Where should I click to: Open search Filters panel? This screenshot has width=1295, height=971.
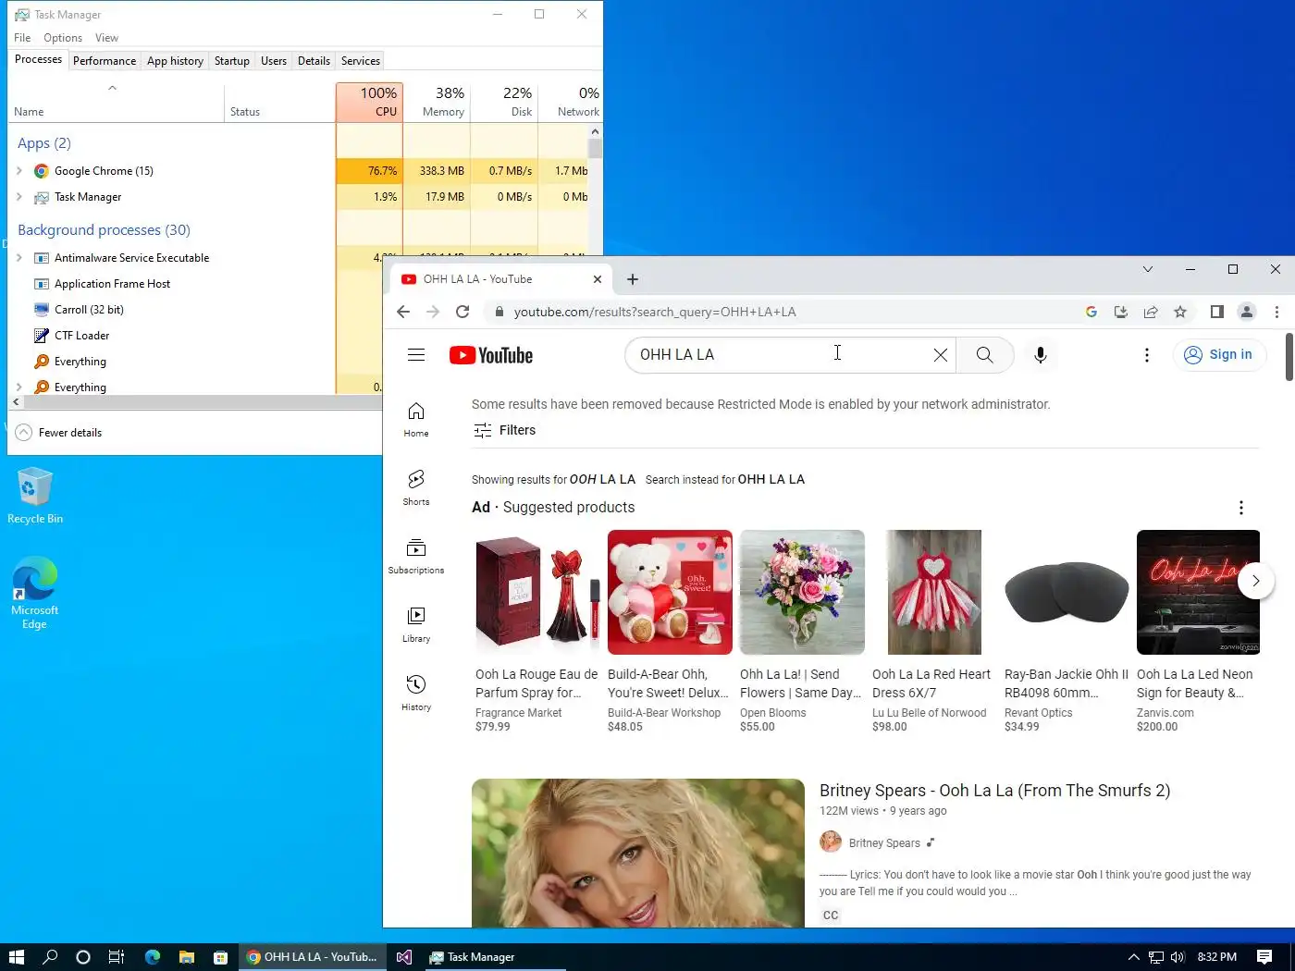coord(505,430)
